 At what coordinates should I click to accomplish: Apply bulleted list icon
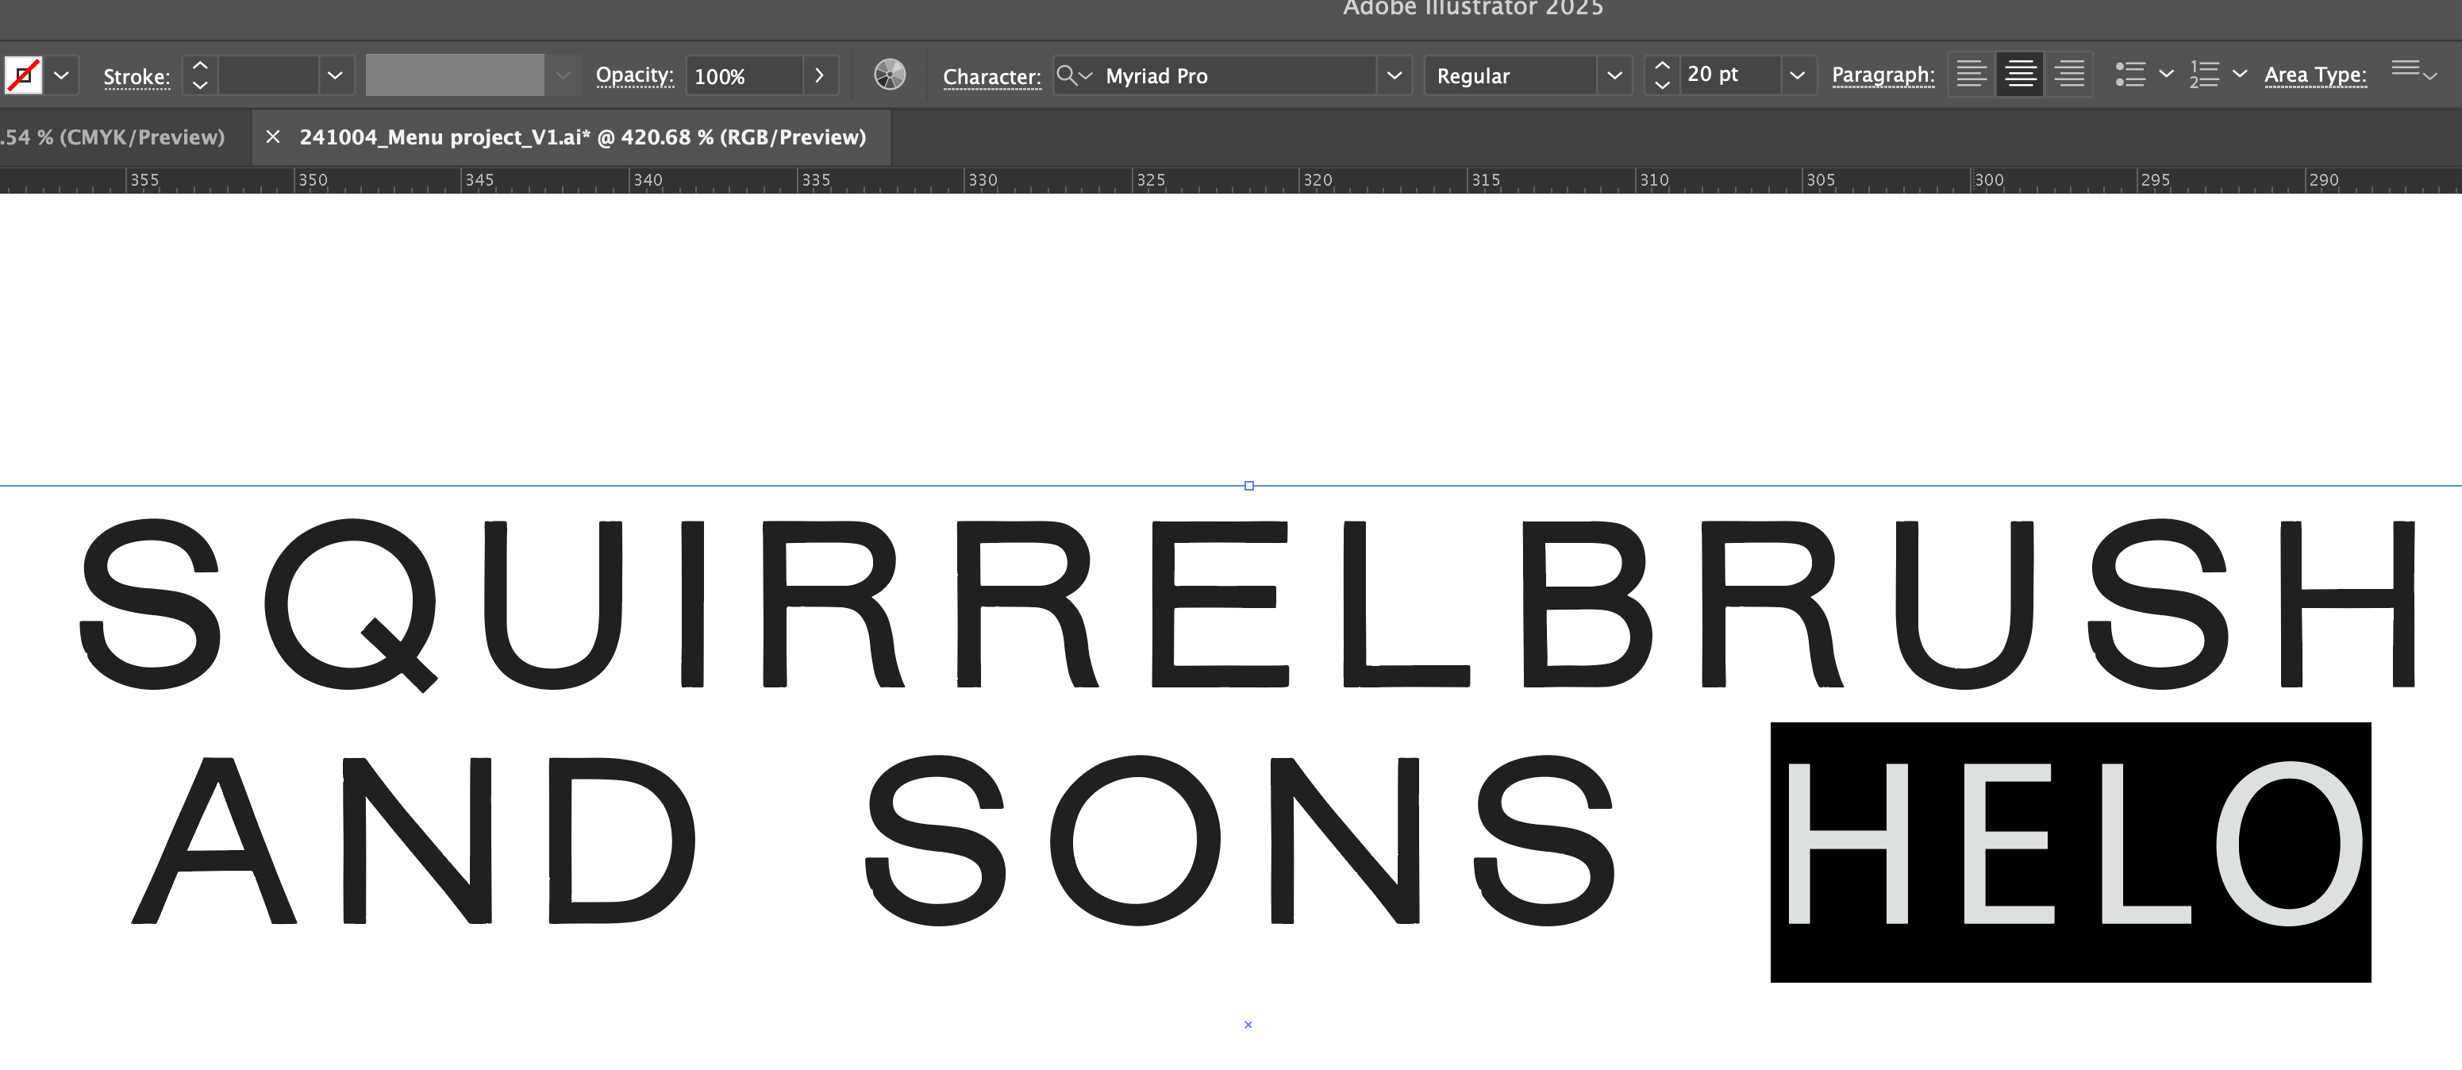[2129, 75]
